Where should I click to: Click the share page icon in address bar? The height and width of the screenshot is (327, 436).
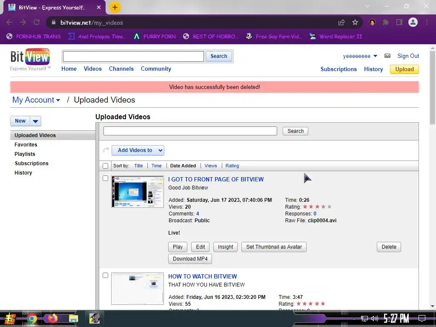341,23
